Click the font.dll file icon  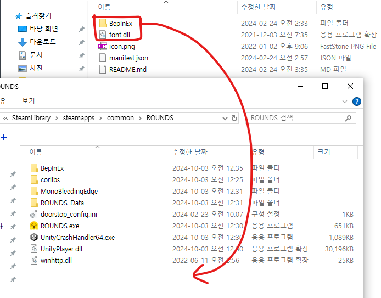point(103,35)
